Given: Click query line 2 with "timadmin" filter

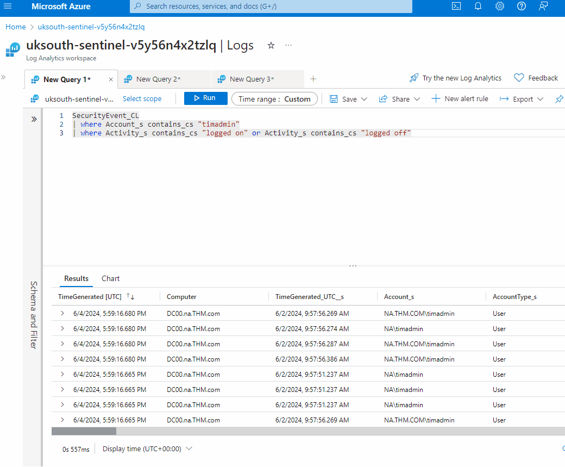Looking at the screenshot, I should pos(156,124).
